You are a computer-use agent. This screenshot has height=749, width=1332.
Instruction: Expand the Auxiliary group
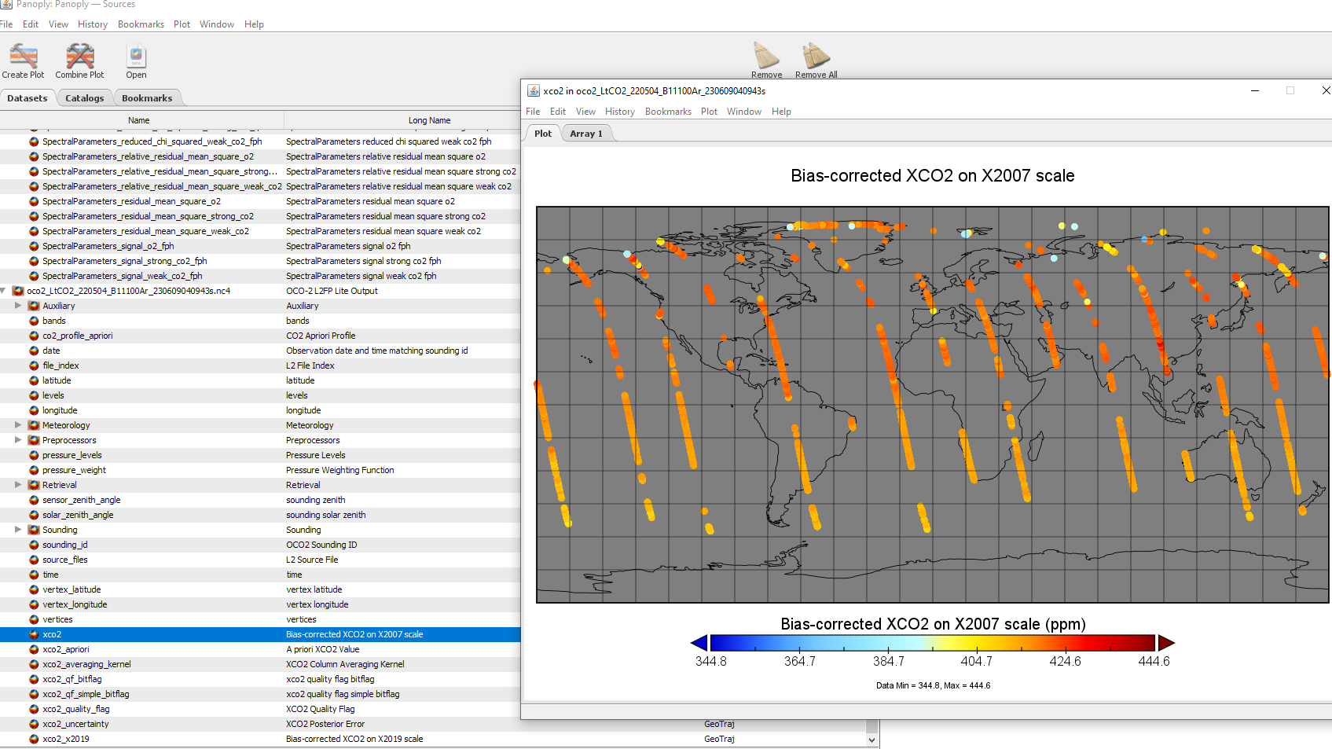pos(18,306)
